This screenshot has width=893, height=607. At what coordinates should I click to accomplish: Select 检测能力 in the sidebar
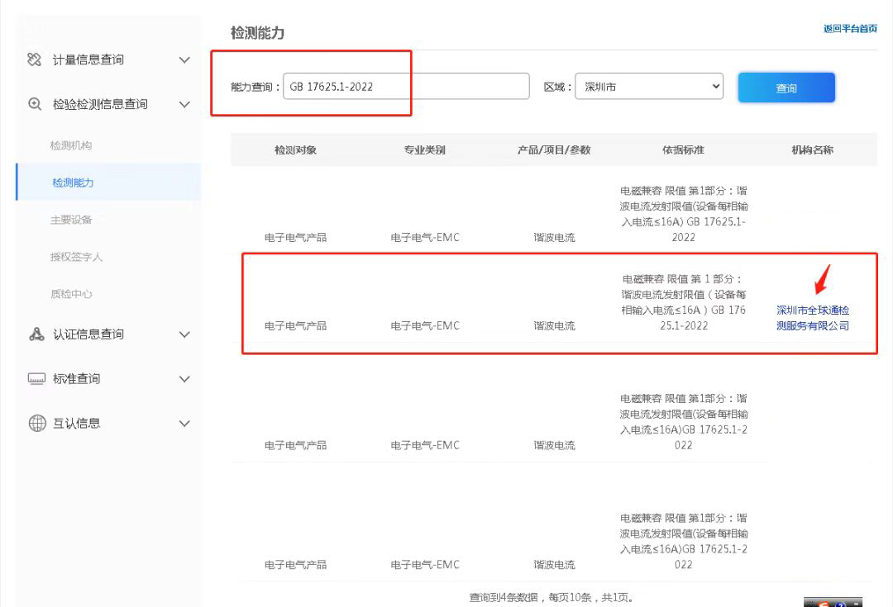(x=73, y=183)
